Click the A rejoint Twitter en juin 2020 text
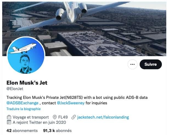Screen dimensions: 169x135 39,123
